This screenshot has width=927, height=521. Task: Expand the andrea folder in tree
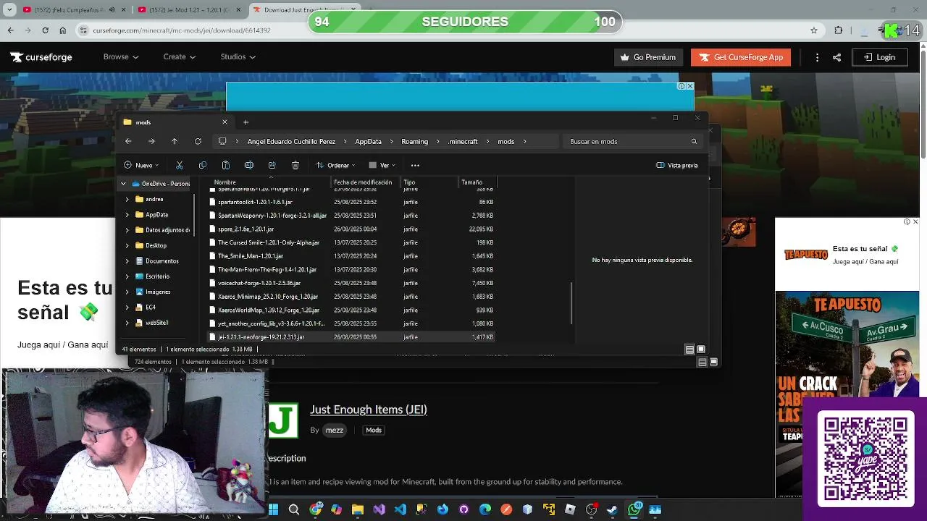click(x=127, y=199)
